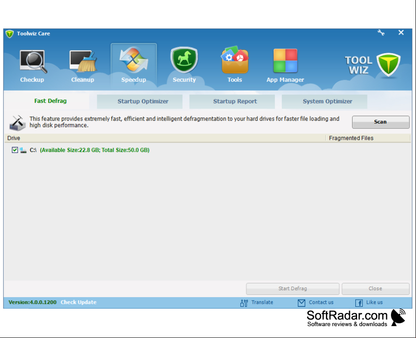Open the Checkup magnifier icon

33,62
